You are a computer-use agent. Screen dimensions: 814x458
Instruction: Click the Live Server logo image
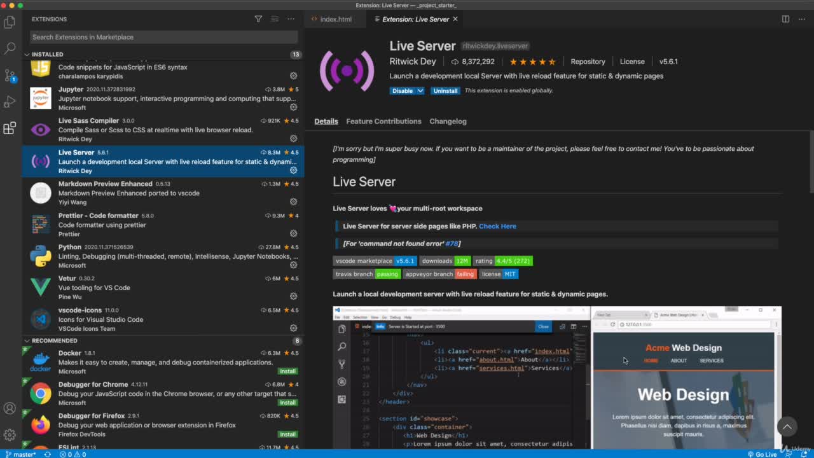click(347, 70)
